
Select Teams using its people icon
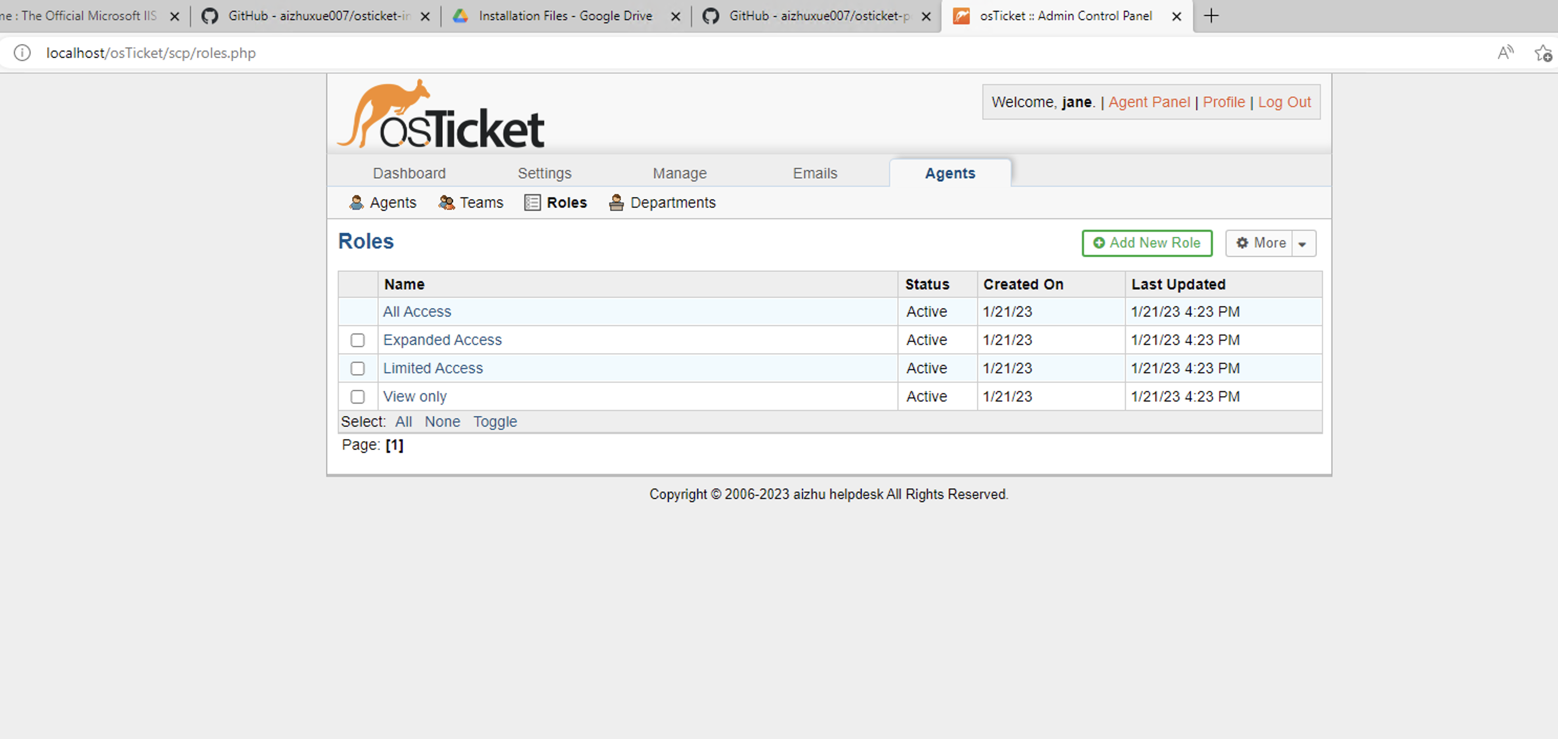(x=446, y=203)
